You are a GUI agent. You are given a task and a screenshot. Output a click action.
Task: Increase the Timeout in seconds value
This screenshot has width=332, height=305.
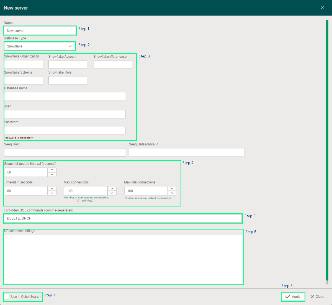[x=52, y=188]
